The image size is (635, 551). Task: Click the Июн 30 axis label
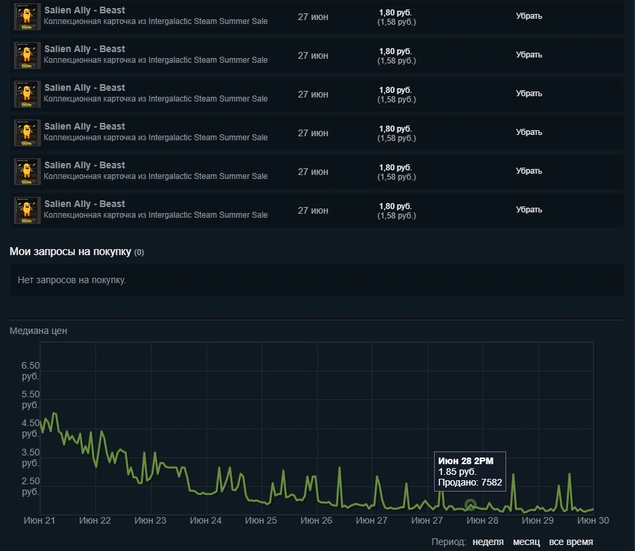[593, 520]
